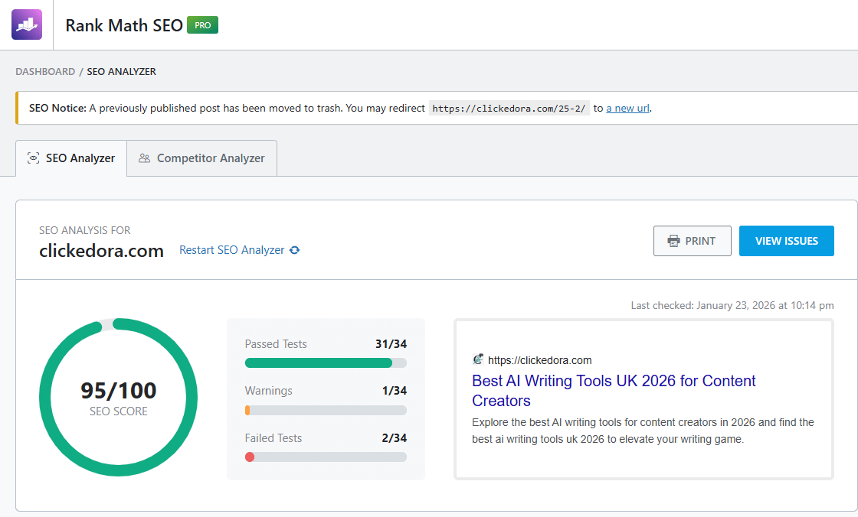Click the Rank Math logo icon
The width and height of the screenshot is (858, 517).
click(x=27, y=24)
